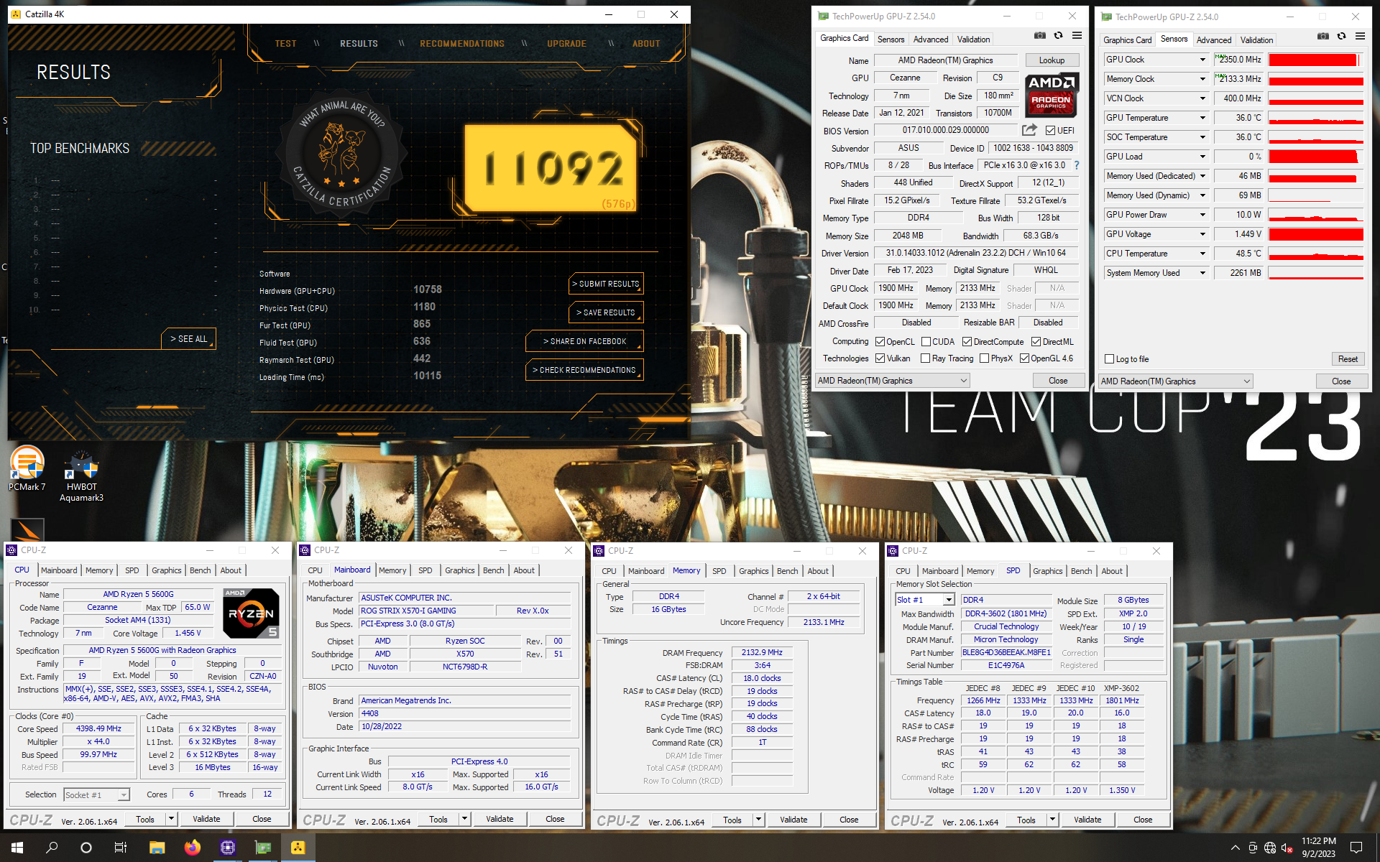1380x862 pixels.
Task: Open the hamburger menu in GPU-Z Graphics Card window
Action: [1077, 36]
